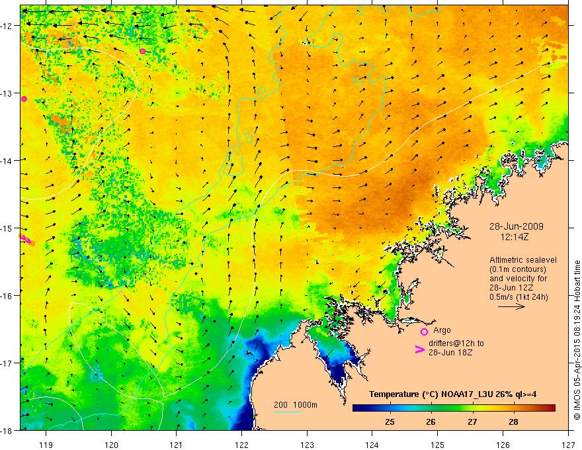582x450 pixels.
Task: Select the Argo float marker near 120.5E 12.4S
Action: click(x=143, y=51)
